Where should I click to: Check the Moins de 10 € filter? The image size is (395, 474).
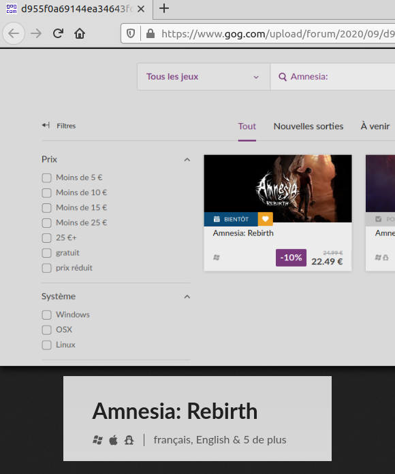[x=46, y=193]
